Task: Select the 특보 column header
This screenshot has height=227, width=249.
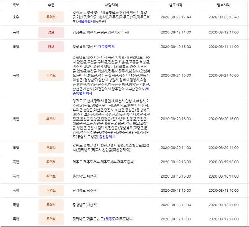Action: (x=16, y=5)
